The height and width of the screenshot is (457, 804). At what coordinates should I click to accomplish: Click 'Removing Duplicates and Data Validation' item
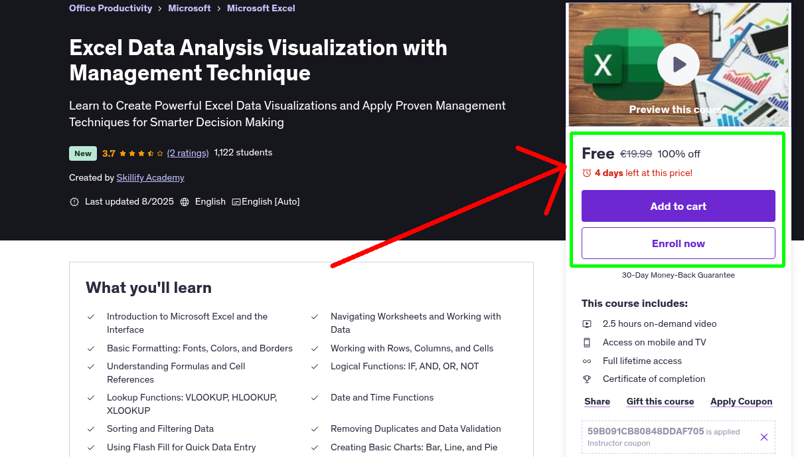[x=416, y=429]
